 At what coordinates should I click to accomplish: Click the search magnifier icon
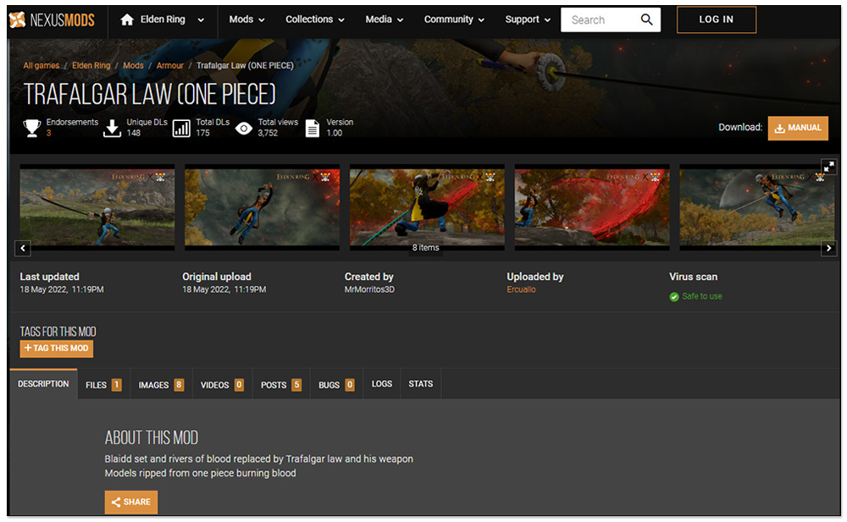point(646,20)
